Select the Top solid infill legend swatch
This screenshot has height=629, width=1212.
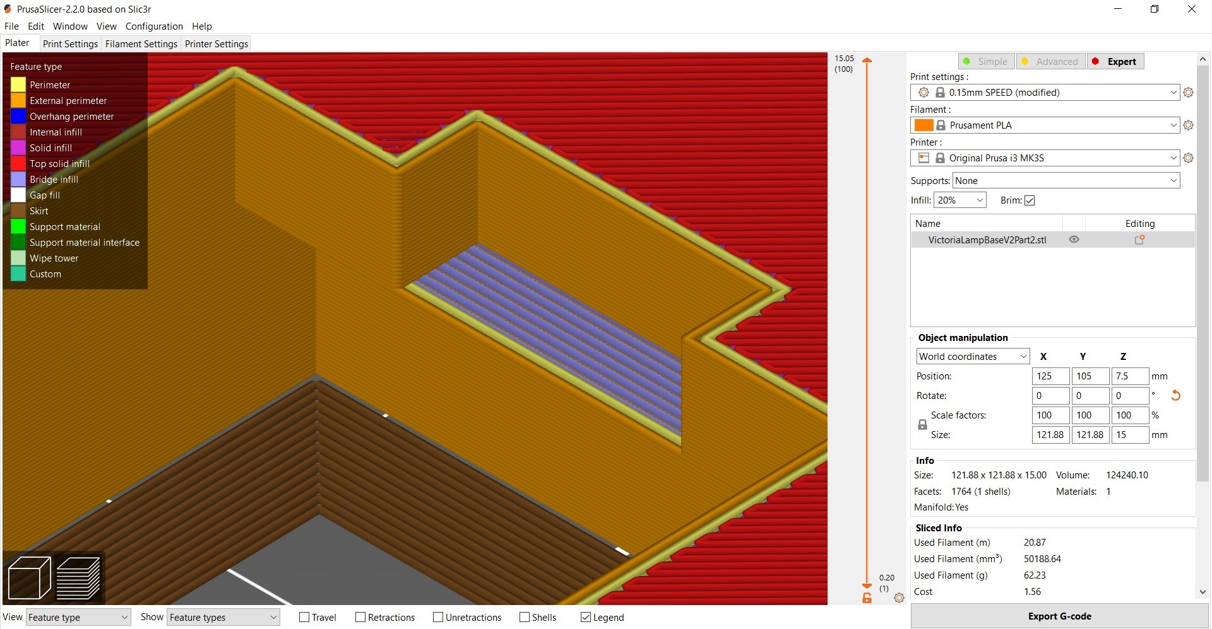coord(18,163)
